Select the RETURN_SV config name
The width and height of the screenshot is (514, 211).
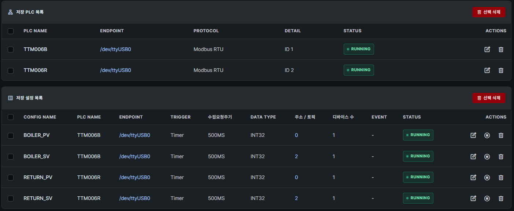coord(38,198)
